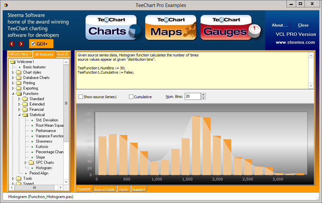The image size is (322, 203).
Task: Open the Search tab
Action: click(x=63, y=54)
